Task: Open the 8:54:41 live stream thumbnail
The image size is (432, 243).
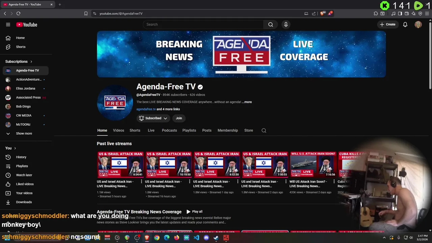Action: coord(120,164)
